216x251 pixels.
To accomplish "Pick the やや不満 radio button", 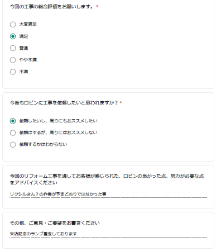I will pos(13,60).
